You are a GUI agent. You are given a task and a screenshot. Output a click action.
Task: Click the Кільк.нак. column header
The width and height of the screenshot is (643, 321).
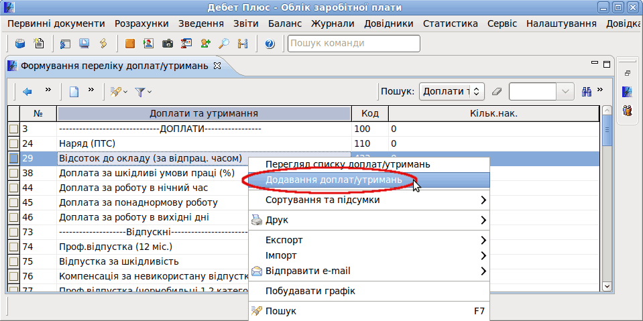point(493,113)
